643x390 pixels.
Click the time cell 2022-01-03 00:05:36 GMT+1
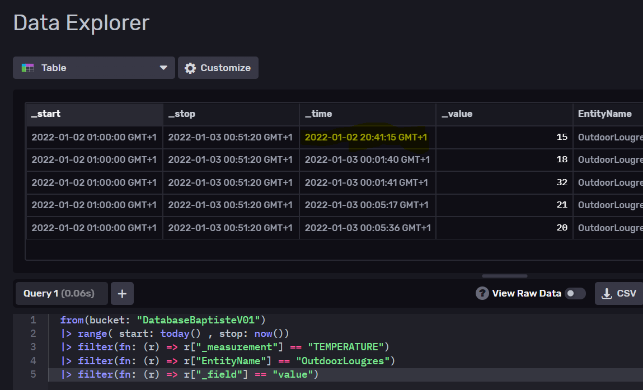[368, 228]
